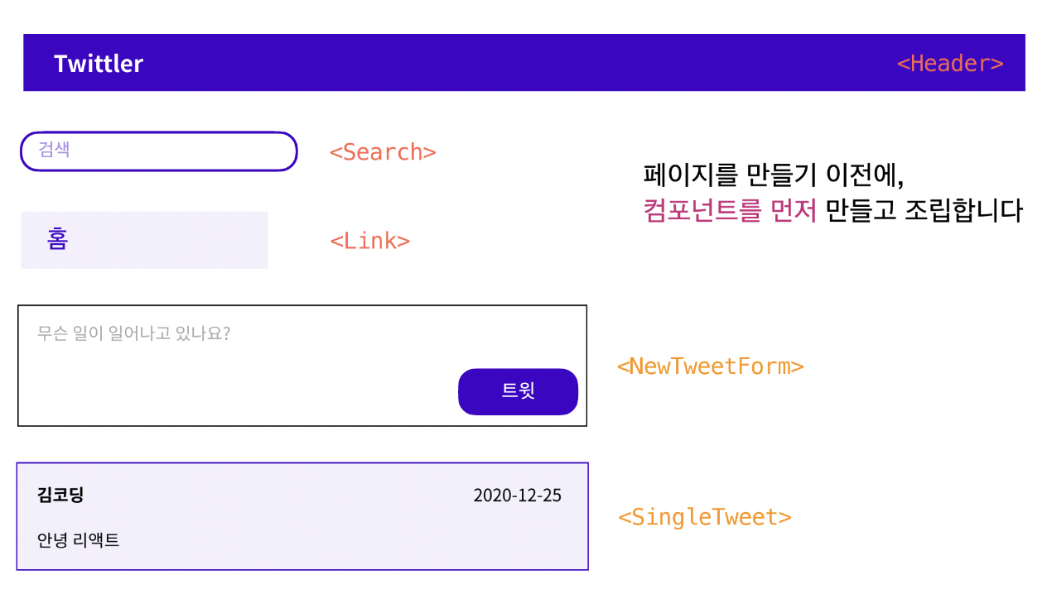
Task: Select the SingleTweet card area
Action: click(x=302, y=516)
